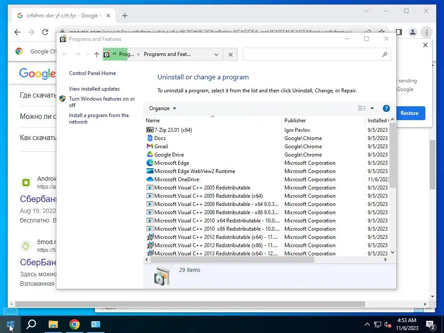Click Igor Pavlov publisher cell
Viewport: 444px width, 333px height.
pyautogui.click(x=297, y=130)
